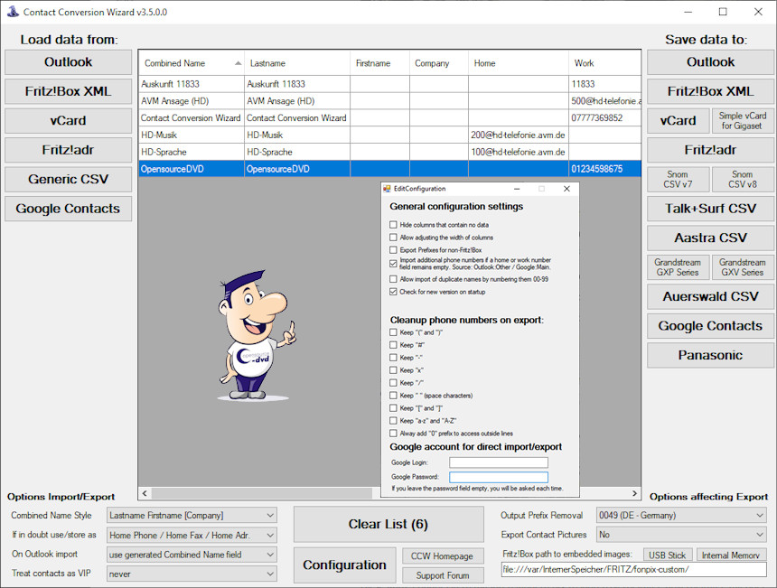Open the Combined Name Style dropdown

pos(192,515)
